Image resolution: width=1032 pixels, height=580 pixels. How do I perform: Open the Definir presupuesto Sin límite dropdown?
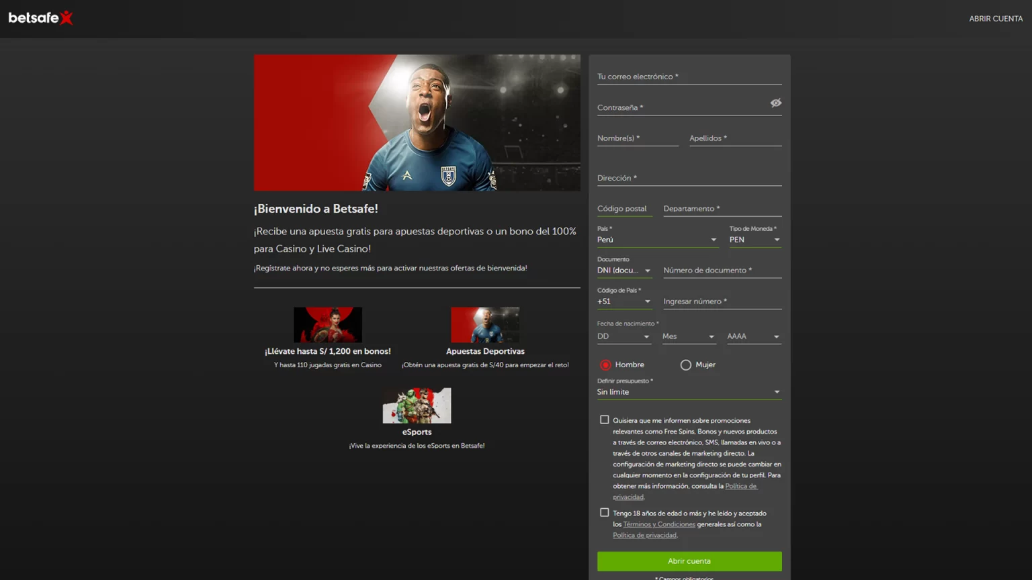pos(689,391)
